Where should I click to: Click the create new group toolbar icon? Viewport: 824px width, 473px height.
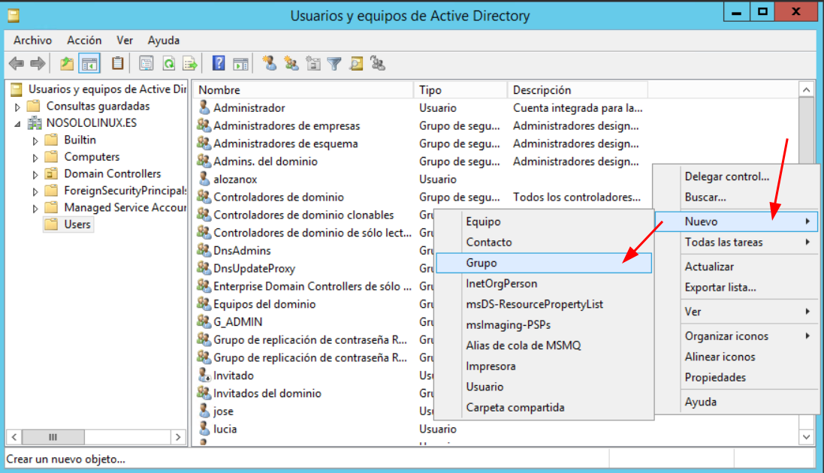pyautogui.click(x=291, y=64)
